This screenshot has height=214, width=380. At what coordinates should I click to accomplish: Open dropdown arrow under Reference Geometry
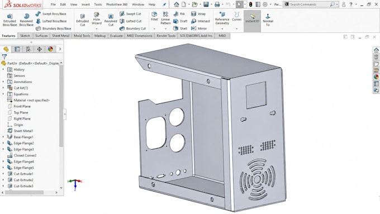point(222,29)
